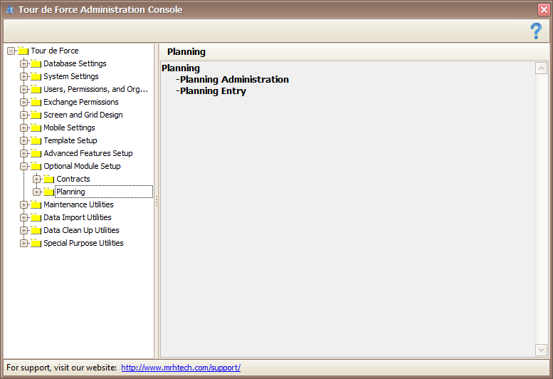Click the Users, Permissions folder icon
Image resolution: width=553 pixels, height=379 pixels.
coord(36,89)
